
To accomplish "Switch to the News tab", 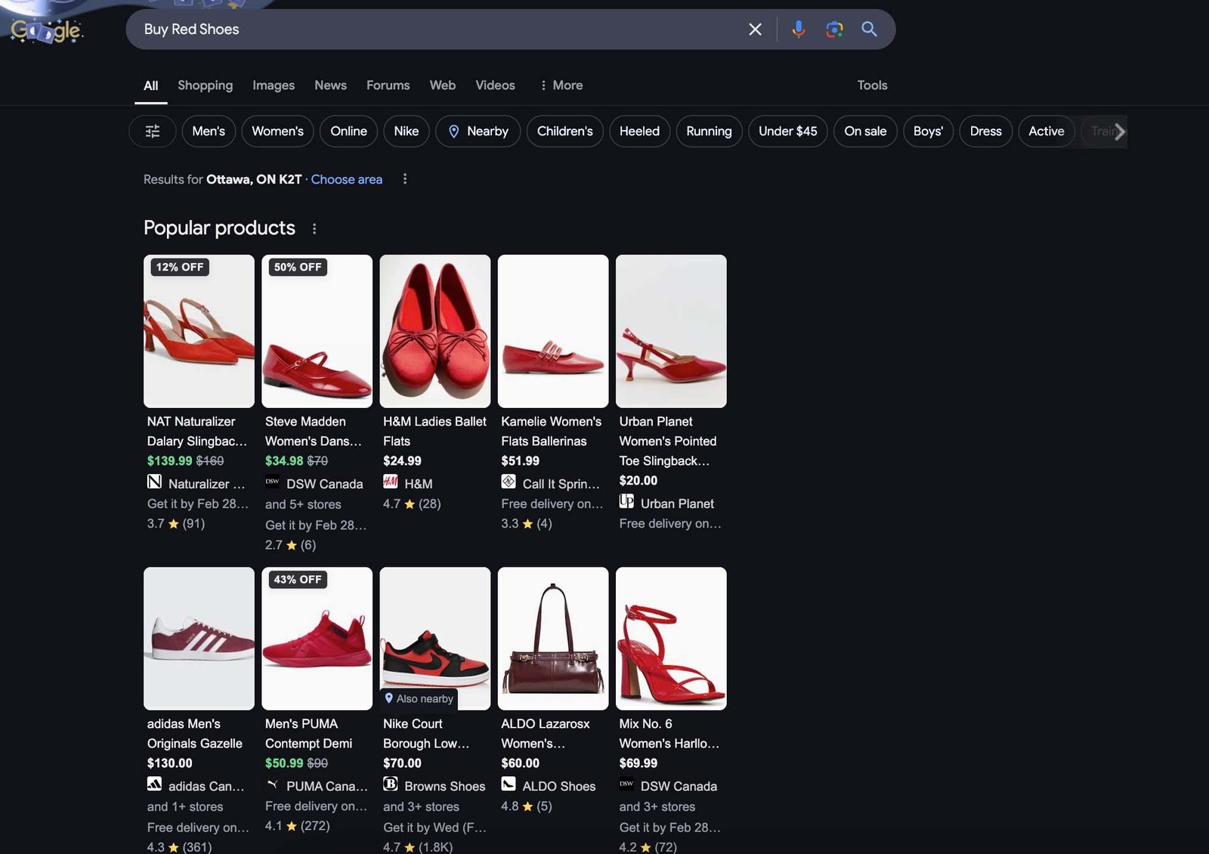I will pos(330,85).
